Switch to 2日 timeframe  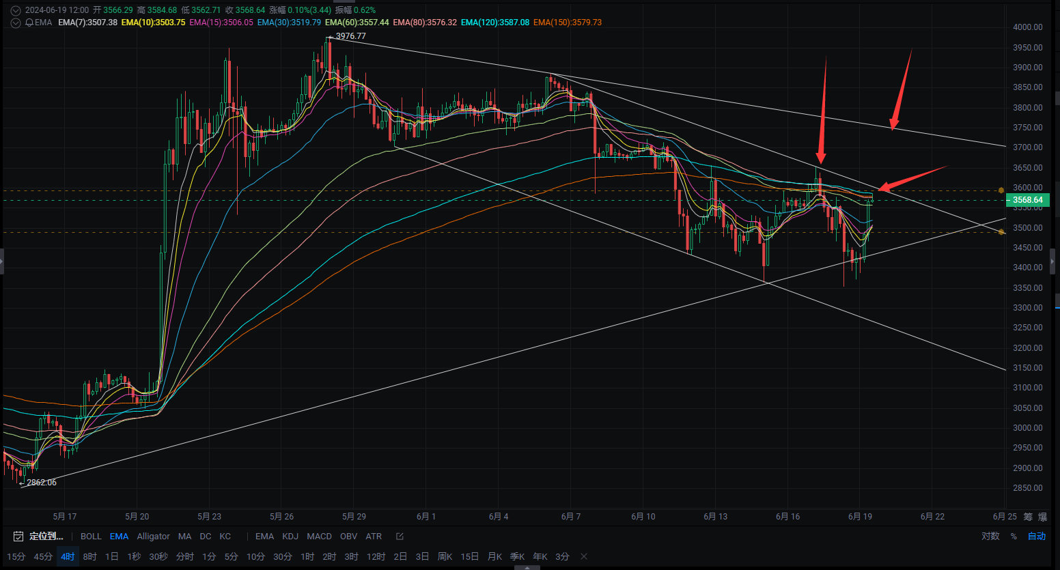(x=400, y=556)
